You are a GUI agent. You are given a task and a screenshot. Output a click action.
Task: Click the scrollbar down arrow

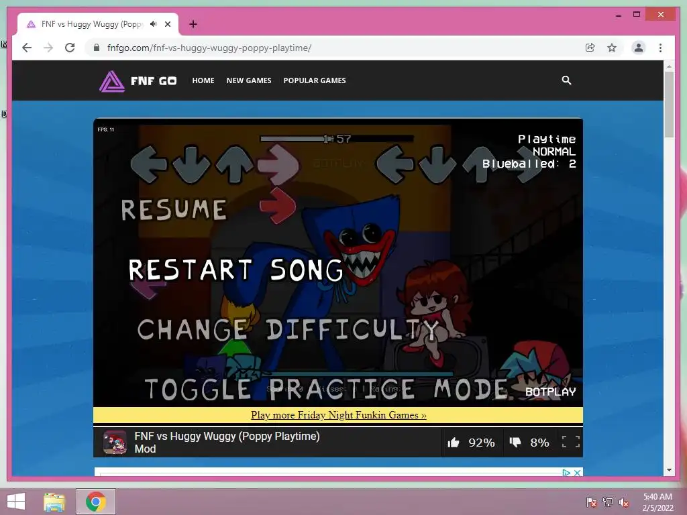[x=669, y=470]
